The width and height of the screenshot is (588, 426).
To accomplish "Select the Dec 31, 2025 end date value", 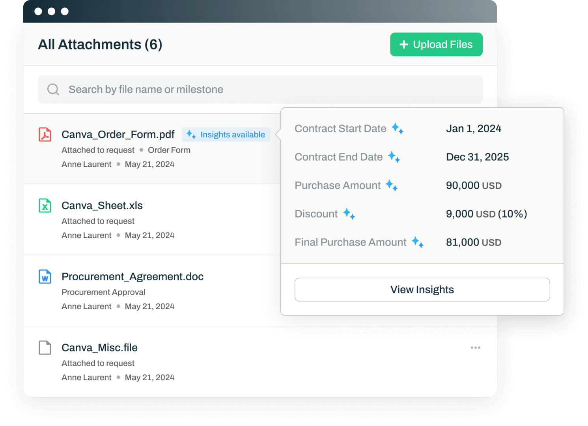I will (x=478, y=157).
